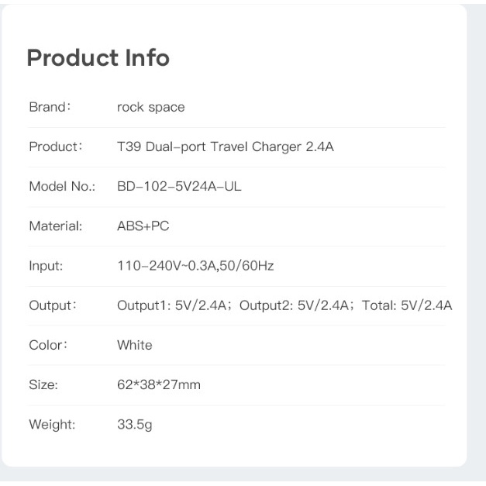Click the Output label
486x486 pixels.
(52, 305)
